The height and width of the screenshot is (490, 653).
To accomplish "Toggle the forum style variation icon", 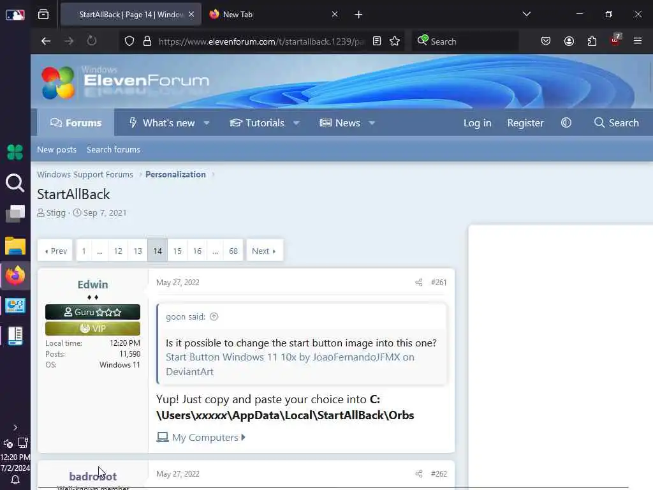I will [x=566, y=122].
